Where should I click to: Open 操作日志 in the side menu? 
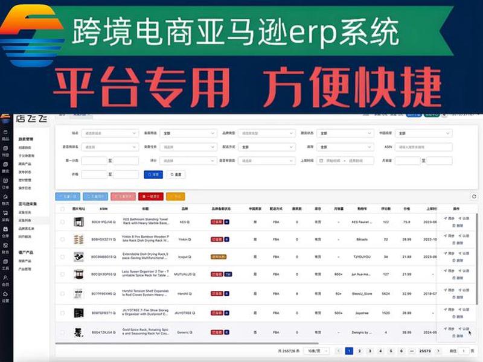(x=25, y=188)
